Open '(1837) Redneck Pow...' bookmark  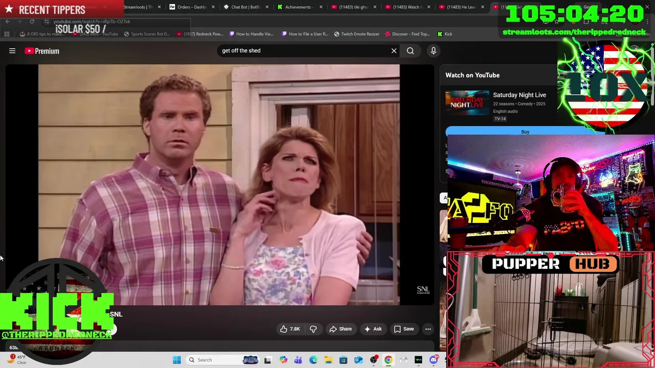200,34
